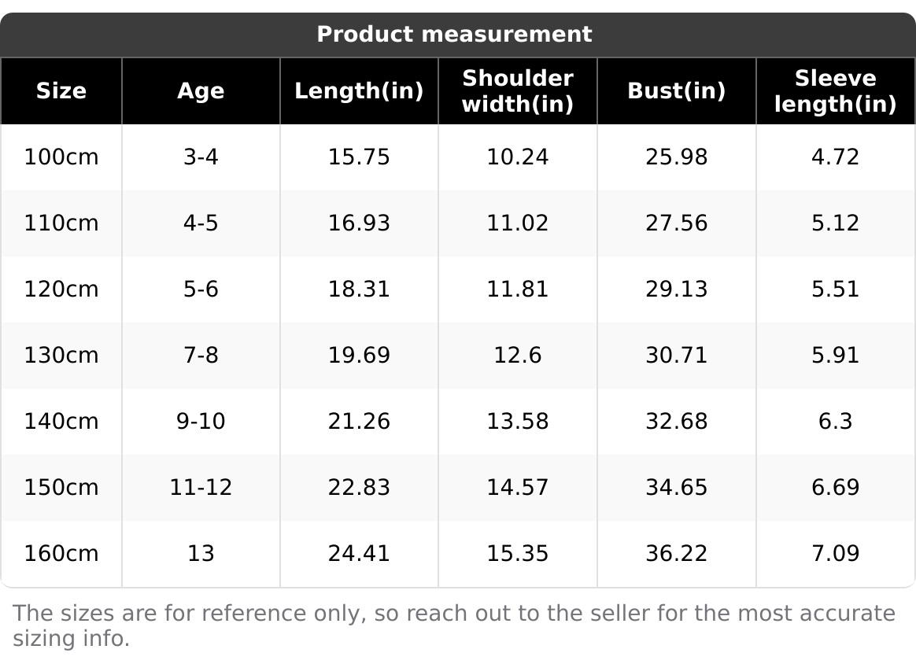Click the Sleeve length(in) header
This screenshot has height=664, width=916.
[x=835, y=91]
